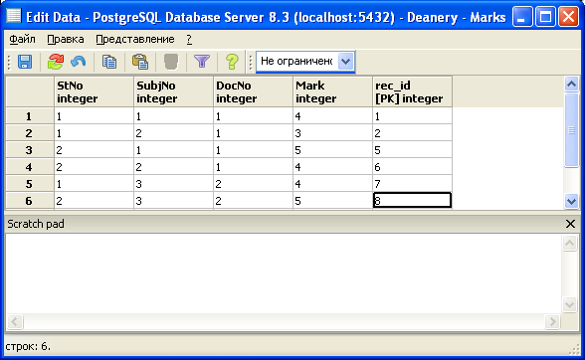585x360 pixels.
Task: Minimize the Edit Data window
Action: [522, 17]
